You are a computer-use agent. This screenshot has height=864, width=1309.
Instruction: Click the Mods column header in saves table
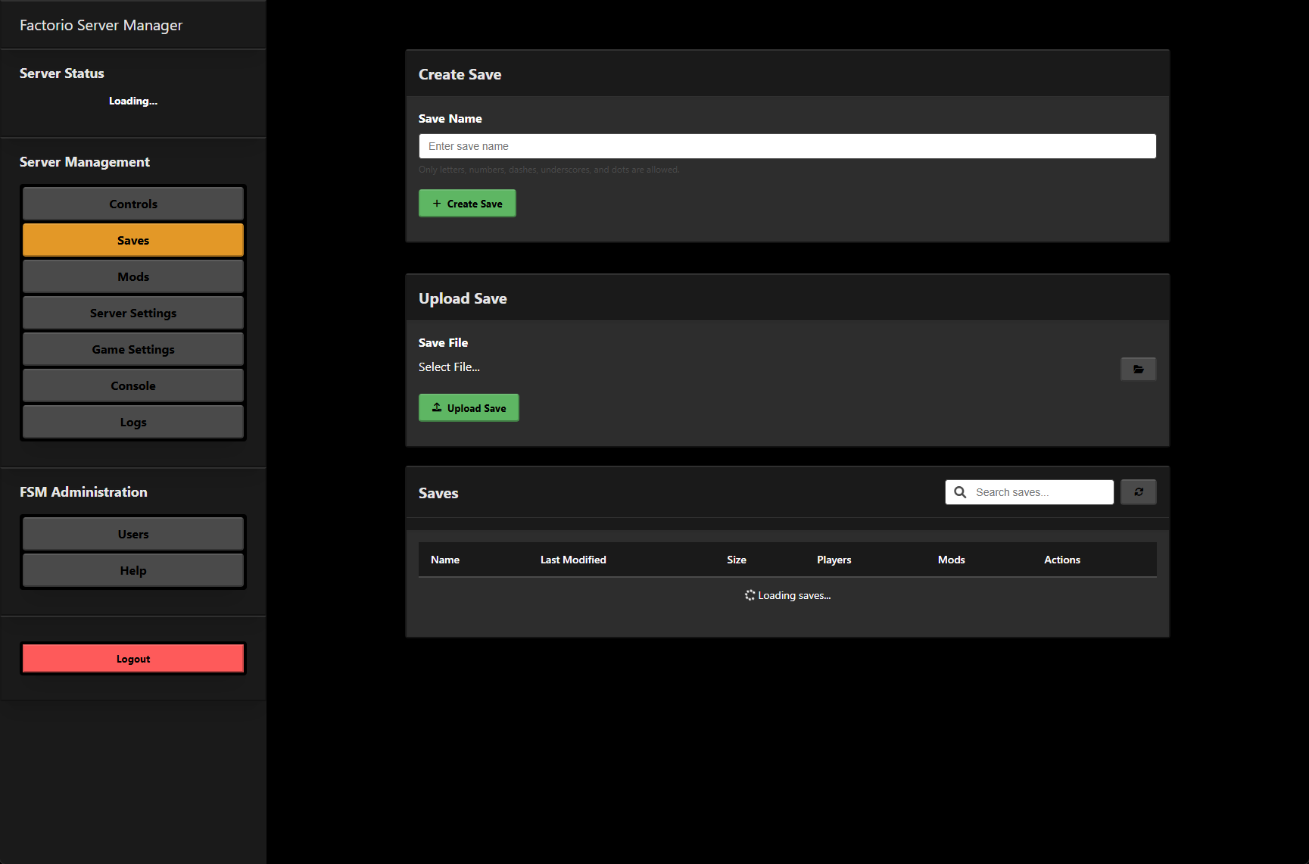(x=952, y=560)
